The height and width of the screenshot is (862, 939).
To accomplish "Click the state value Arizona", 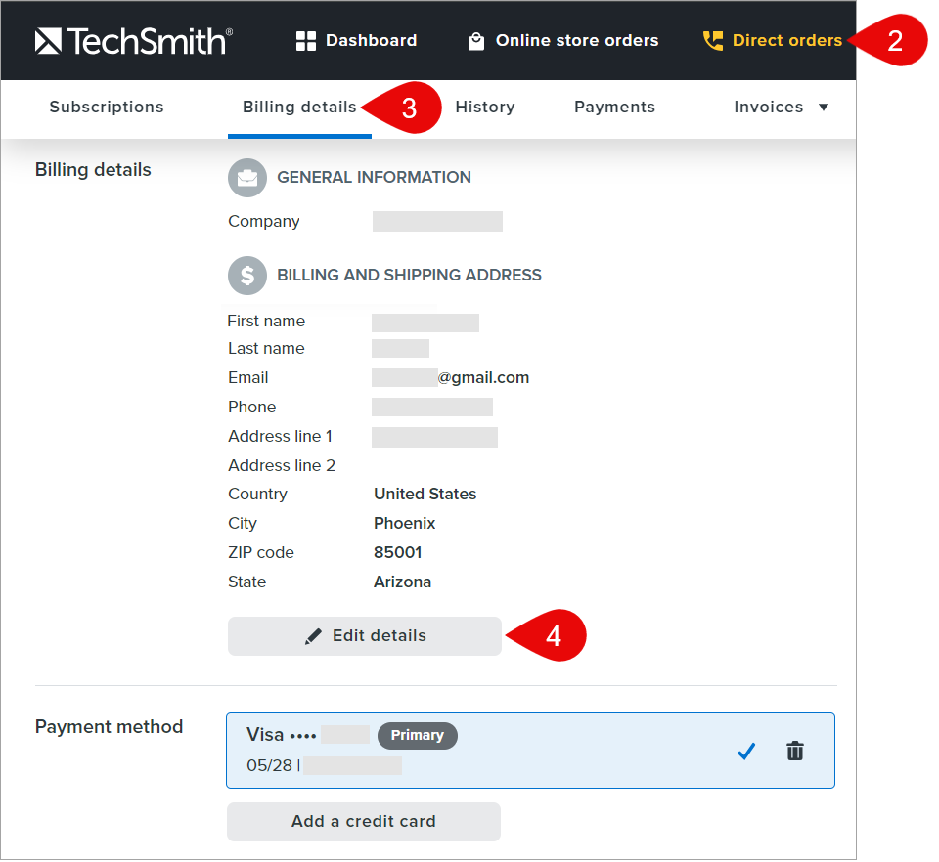I will tap(402, 582).
